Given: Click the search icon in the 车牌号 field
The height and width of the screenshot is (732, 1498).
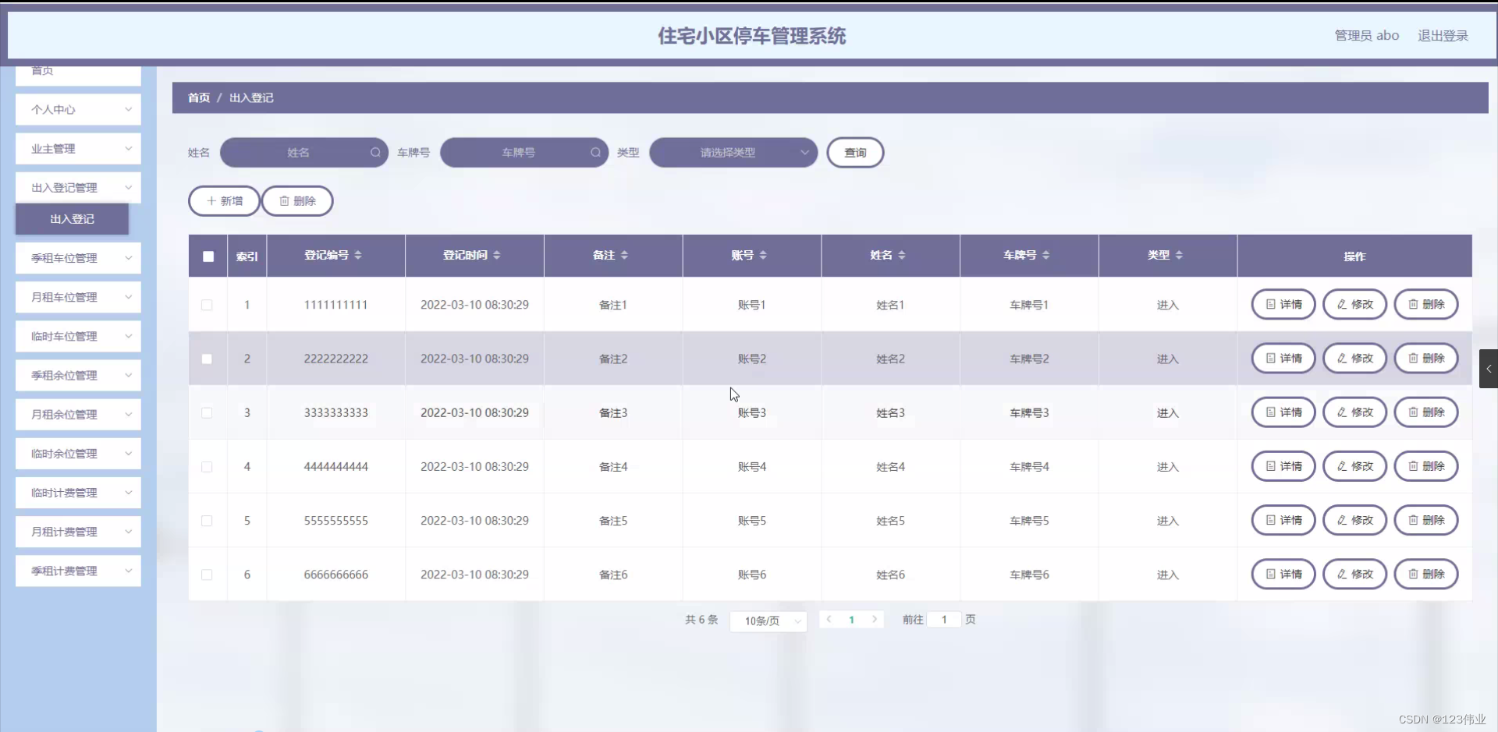Looking at the screenshot, I should point(595,152).
